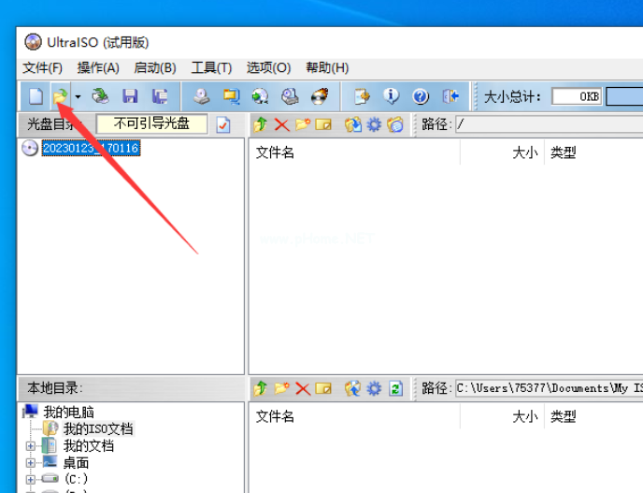Click the red X delete icon in disc panel
This screenshot has height=493, width=643.
pos(281,124)
